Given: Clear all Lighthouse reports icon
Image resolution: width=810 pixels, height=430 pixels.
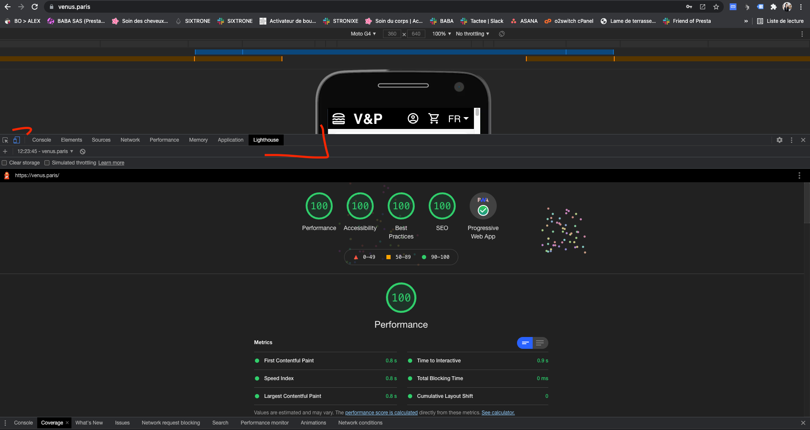Looking at the screenshot, I should coord(83,151).
